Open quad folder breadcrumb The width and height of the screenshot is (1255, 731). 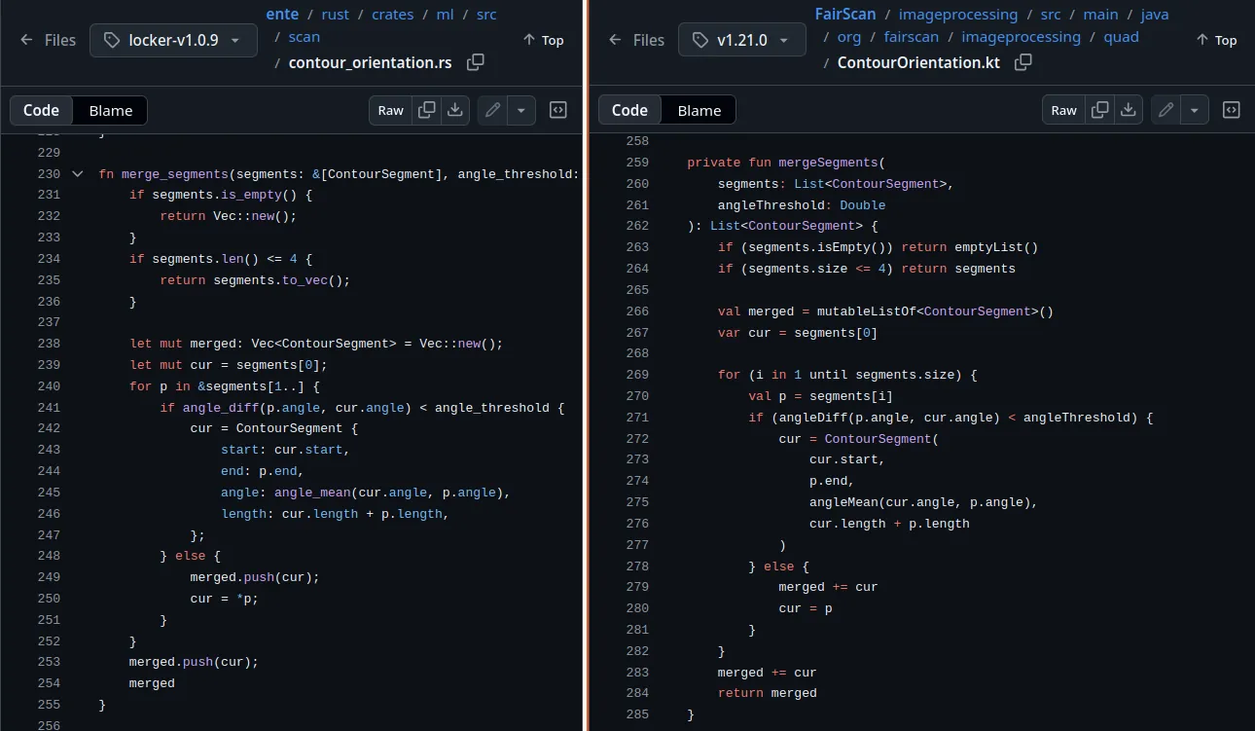click(1122, 37)
